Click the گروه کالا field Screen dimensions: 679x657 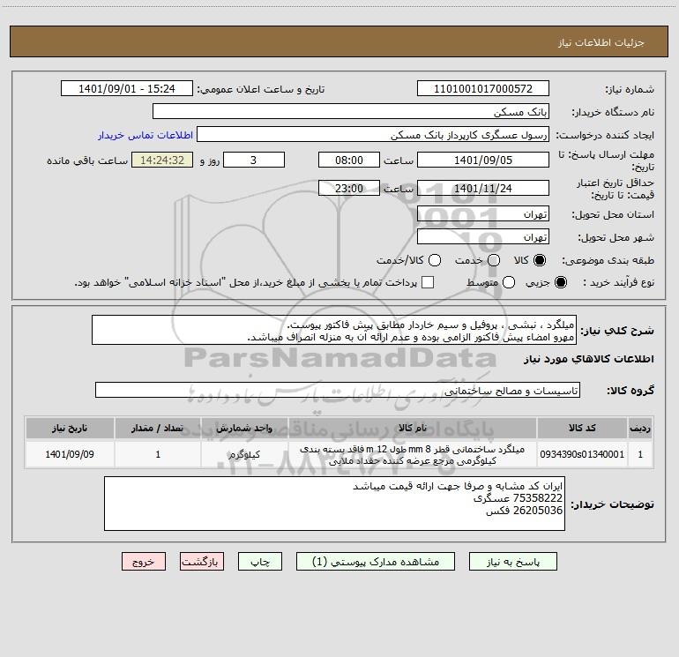[337, 390]
